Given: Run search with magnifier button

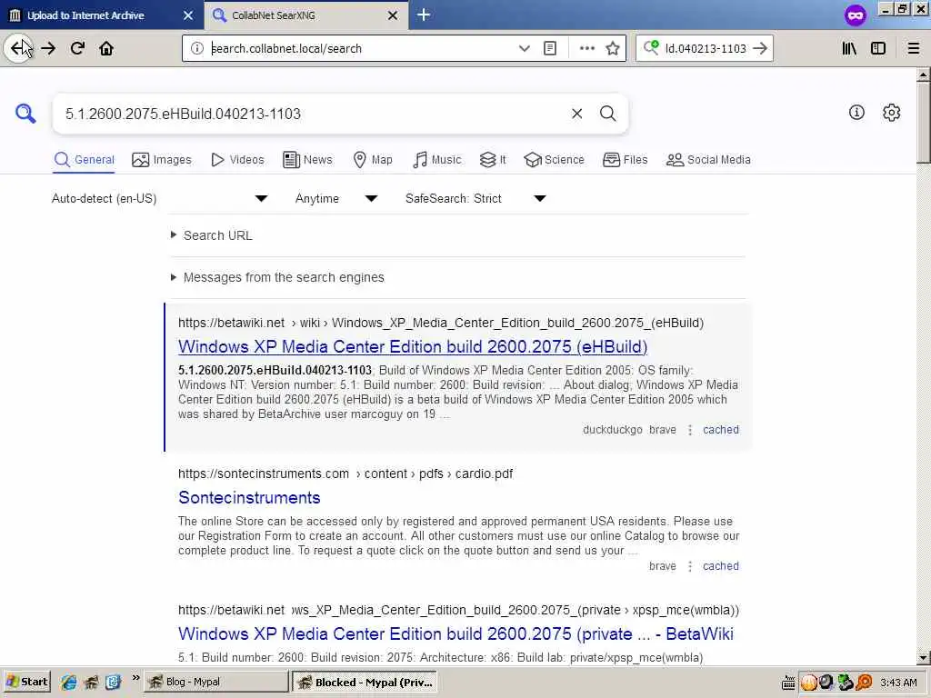Looking at the screenshot, I should 607,114.
